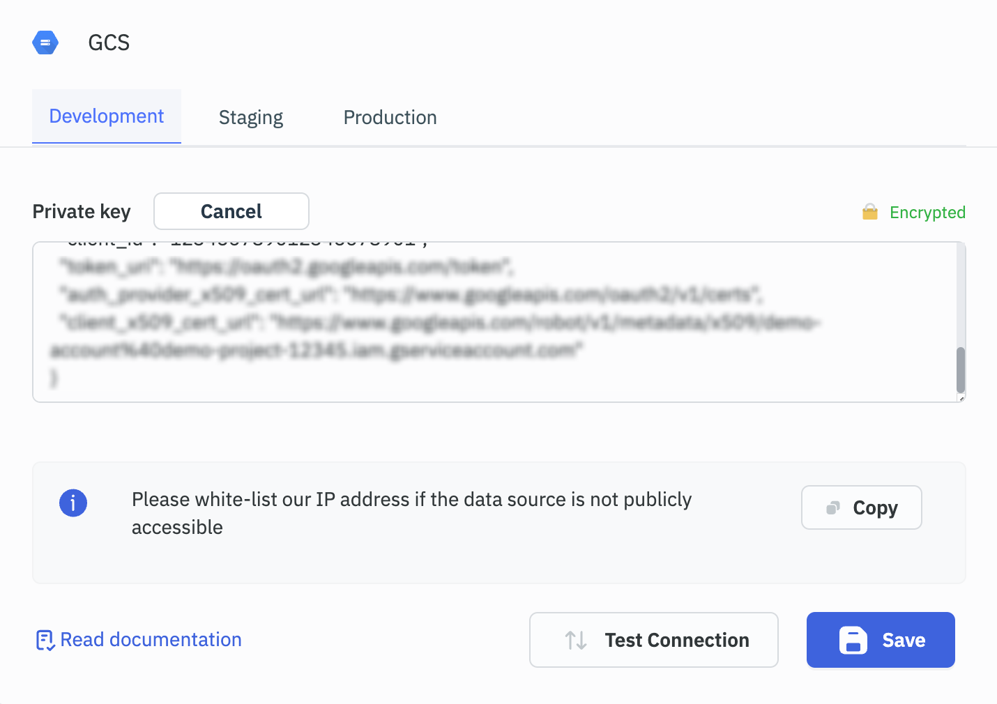
Task: Click the blue info circle icon
Action: point(73,503)
